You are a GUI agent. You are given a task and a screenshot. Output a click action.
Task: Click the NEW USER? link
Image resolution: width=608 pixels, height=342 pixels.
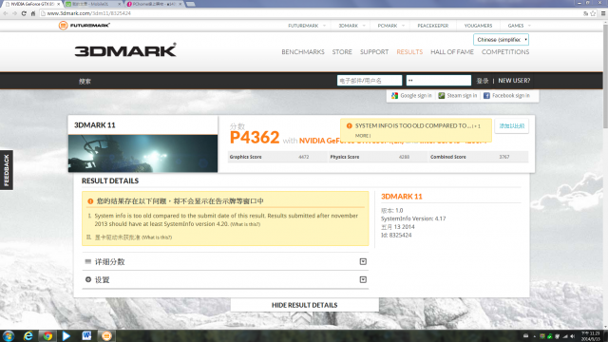514,81
